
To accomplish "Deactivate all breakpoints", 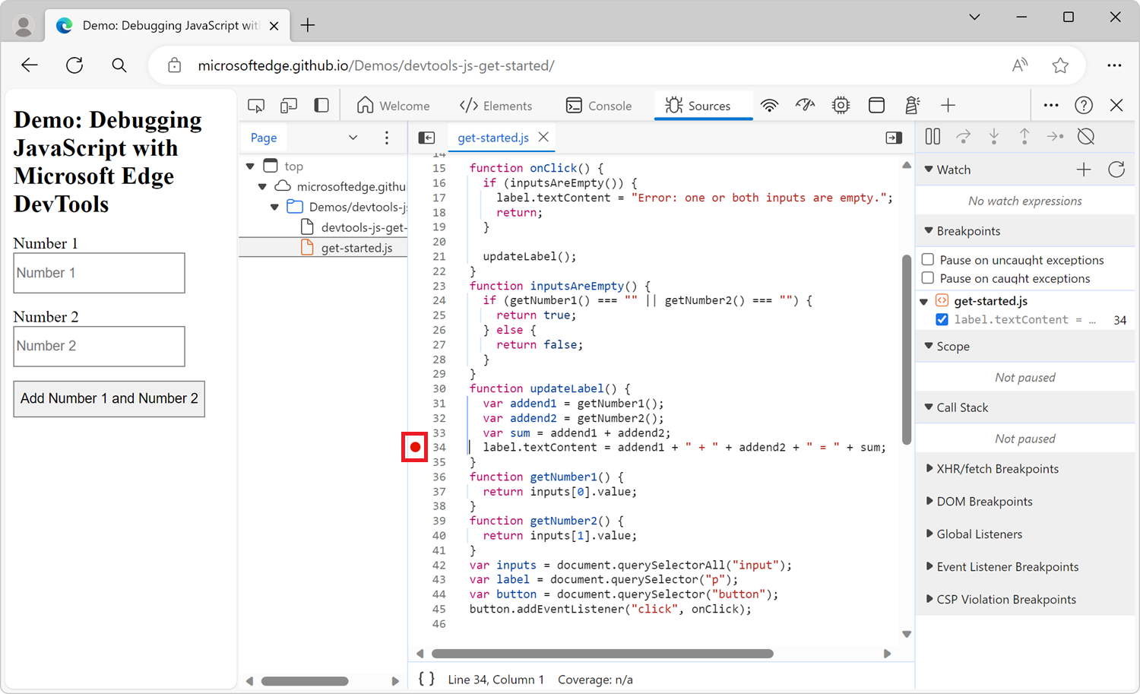I will point(1085,136).
